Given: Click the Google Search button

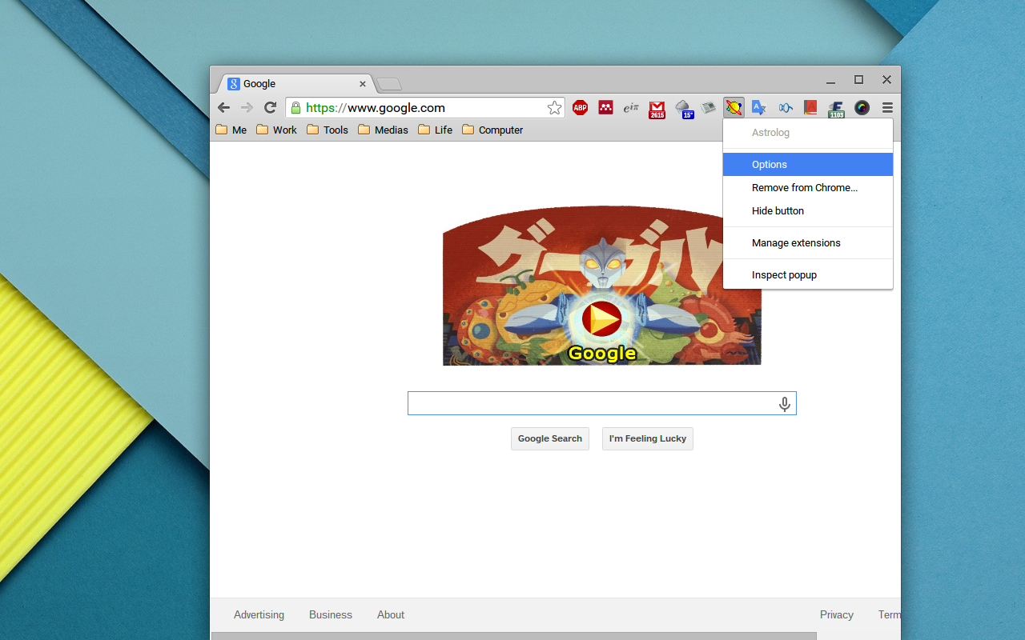Looking at the screenshot, I should pyautogui.click(x=550, y=438).
